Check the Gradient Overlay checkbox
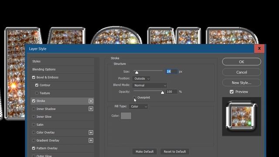Viewport: 279px width, 157px height. click(34, 140)
